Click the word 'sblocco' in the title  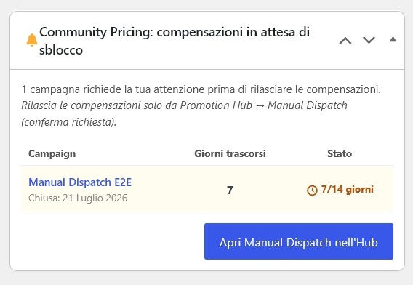61,50
